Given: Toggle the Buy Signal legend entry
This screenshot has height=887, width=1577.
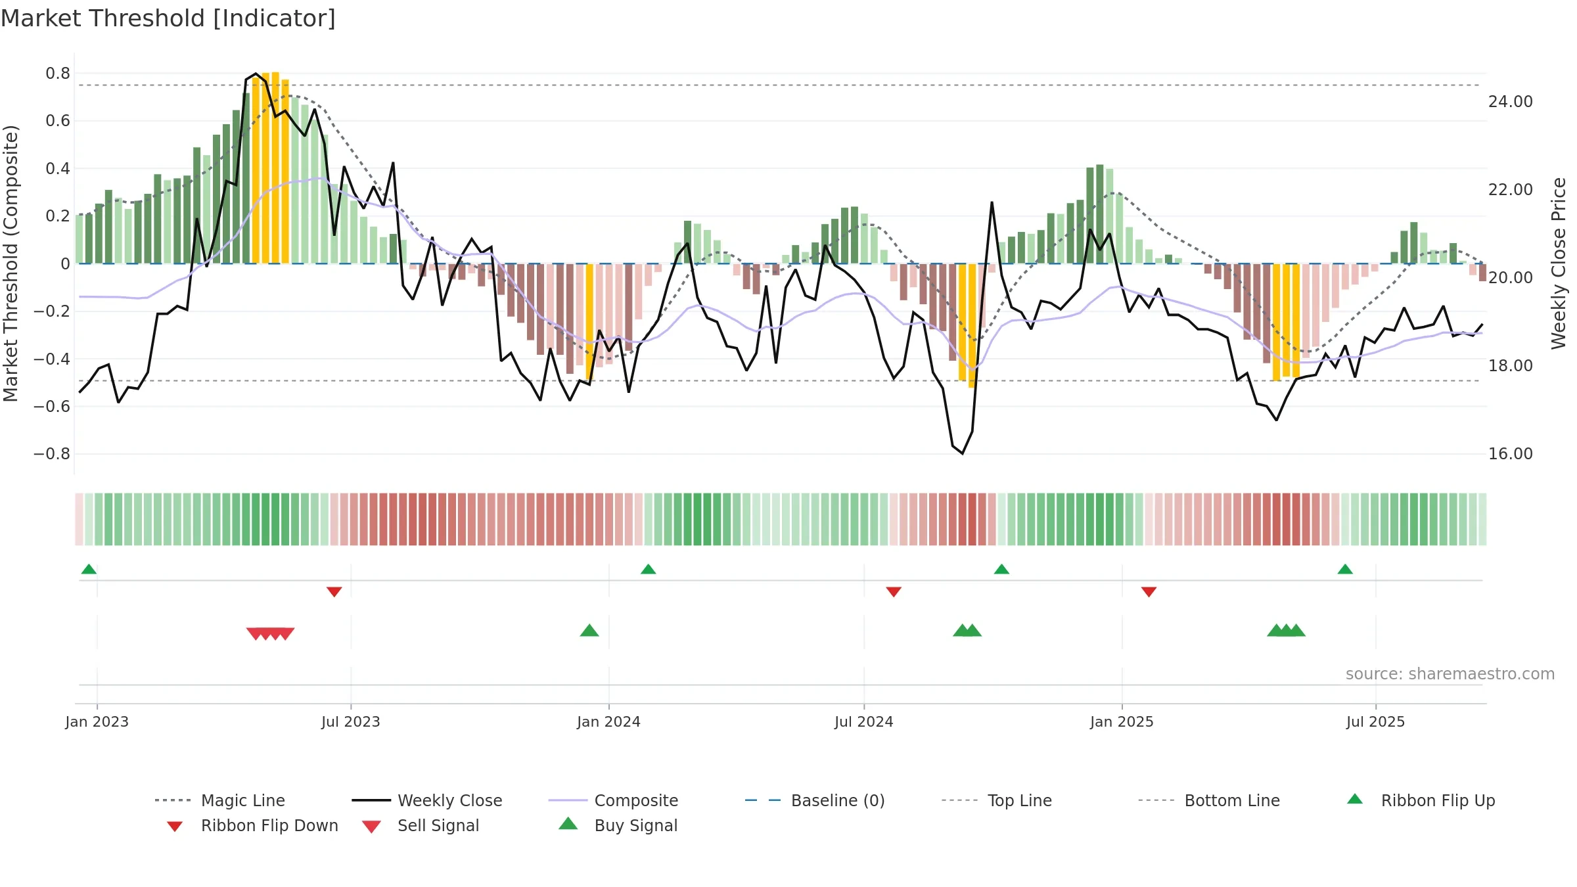Looking at the screenshot, I should pos(618,825).
